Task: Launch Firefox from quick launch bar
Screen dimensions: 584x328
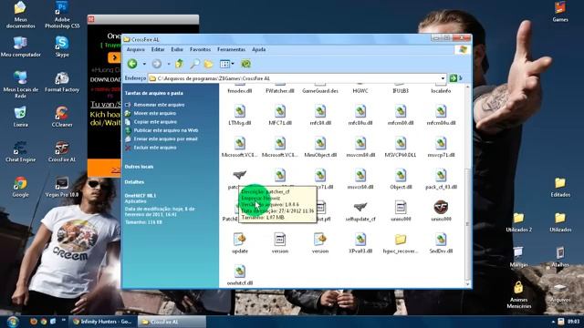Action: [x=34, y=322]
